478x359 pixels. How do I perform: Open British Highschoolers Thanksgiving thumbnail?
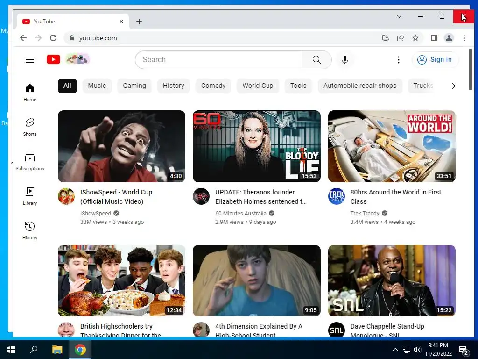(x=122, y=280)
